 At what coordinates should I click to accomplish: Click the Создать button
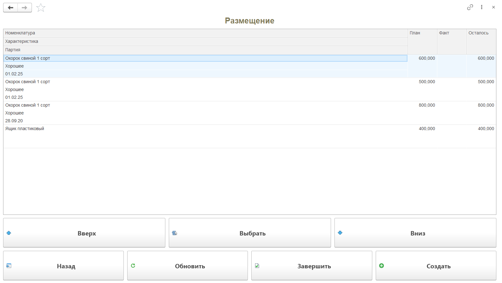point(436,266)
